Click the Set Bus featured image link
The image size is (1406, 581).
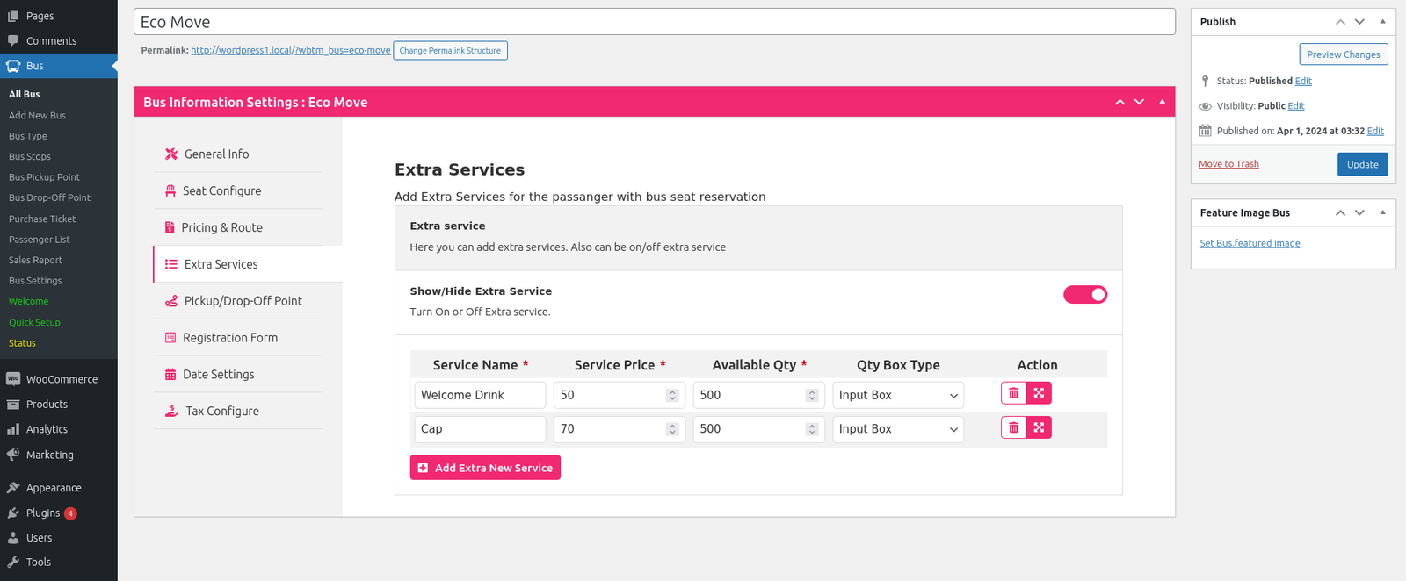(1250, 243)
